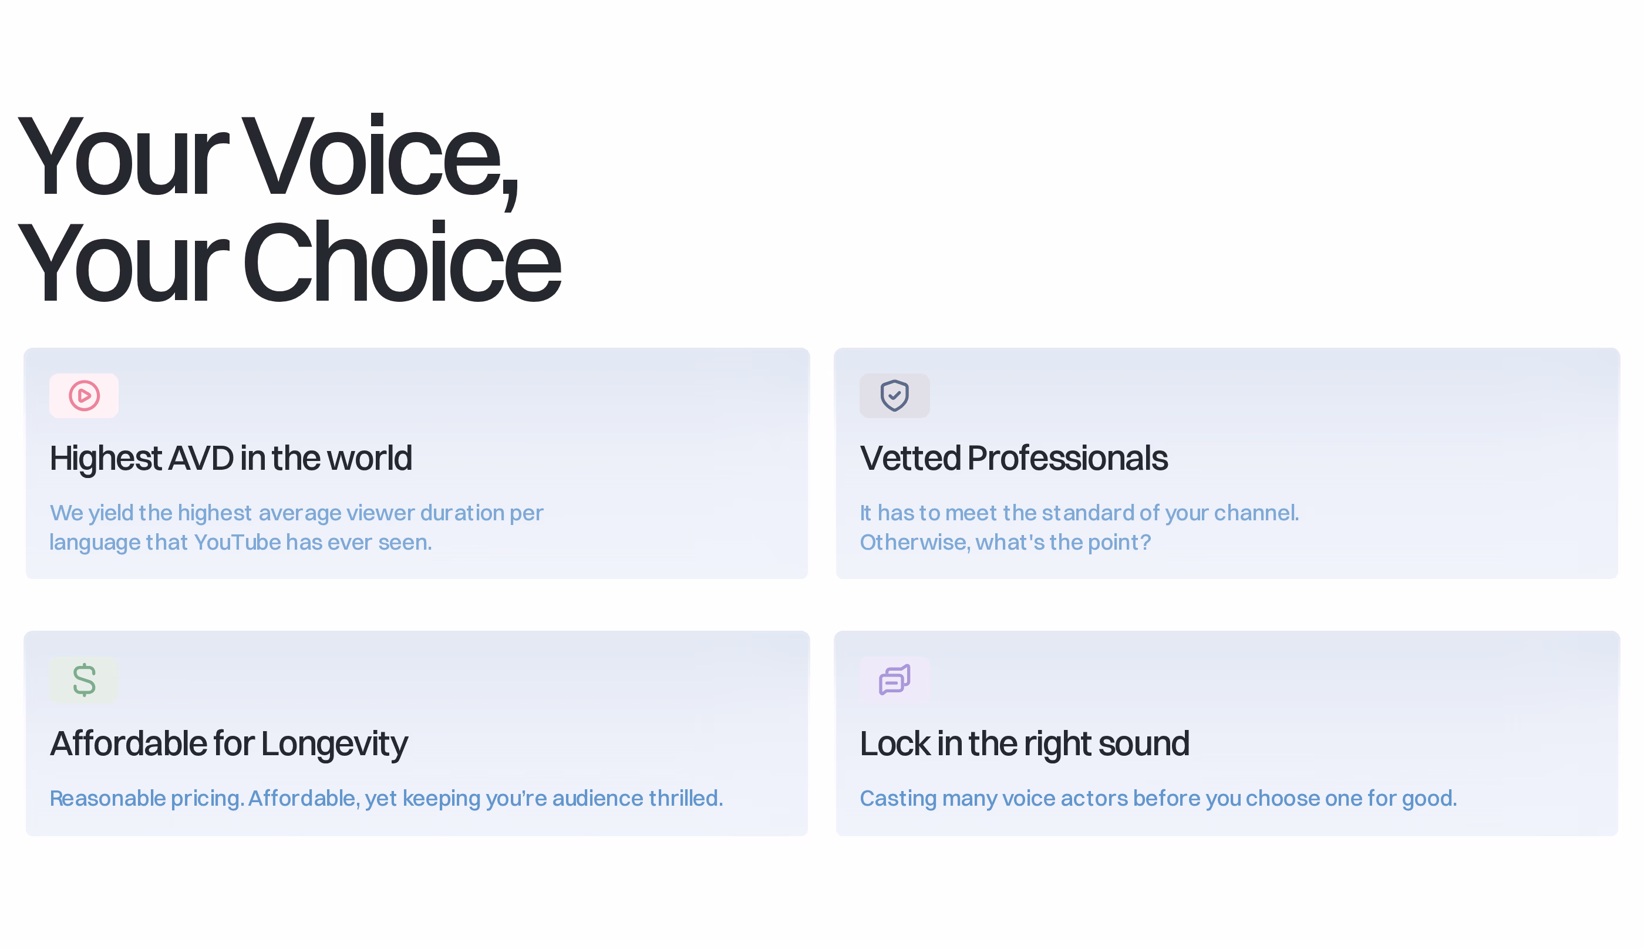Click 'language that YouTube has ever seen' line

click(241, 542)
